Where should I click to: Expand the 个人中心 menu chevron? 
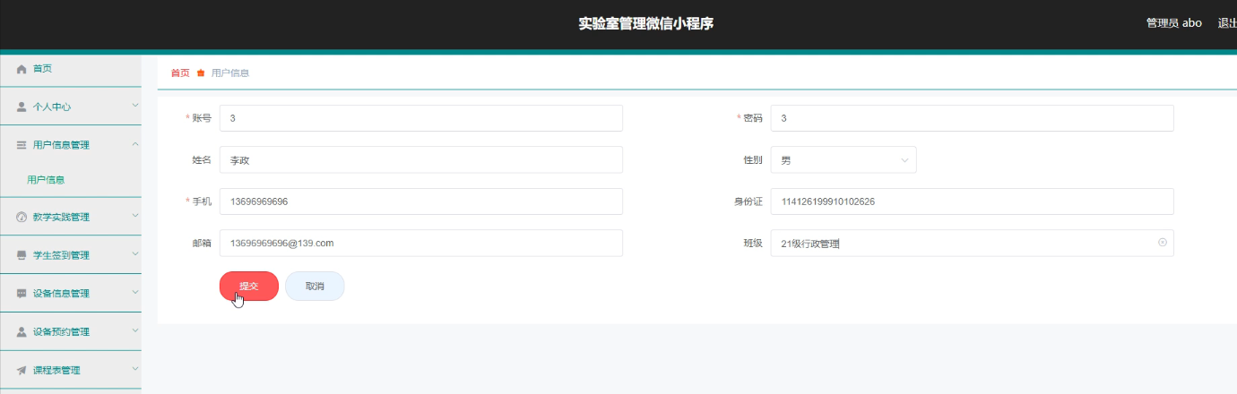click(x=135, y=106)
